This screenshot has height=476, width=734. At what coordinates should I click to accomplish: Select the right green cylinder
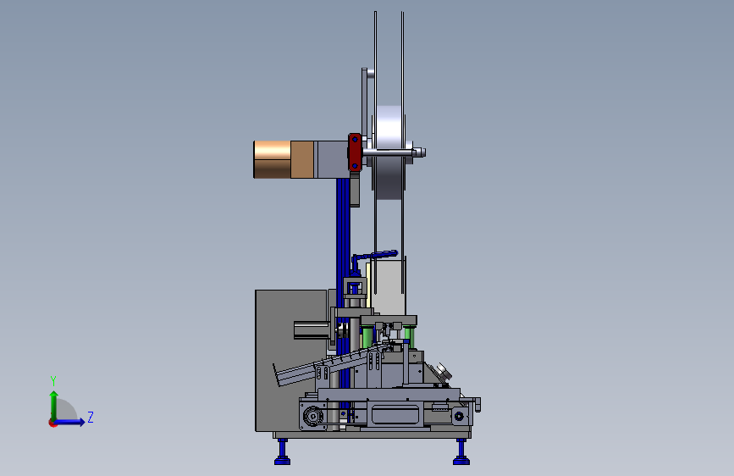[409, 337]
